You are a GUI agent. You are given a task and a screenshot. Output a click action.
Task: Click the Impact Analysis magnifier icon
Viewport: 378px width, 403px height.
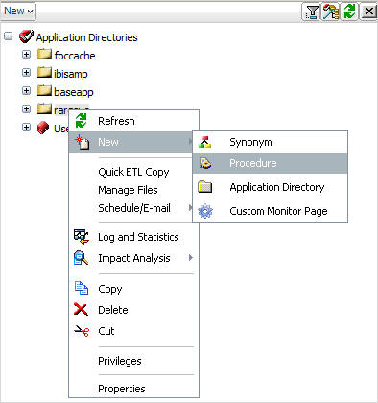pyautogui.click(x=81, y=258)
